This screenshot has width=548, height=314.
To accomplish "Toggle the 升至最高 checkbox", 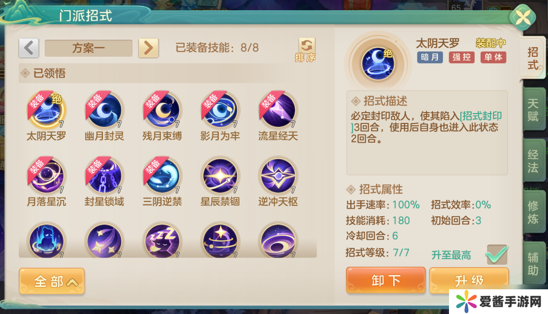I will coord(497,254).
